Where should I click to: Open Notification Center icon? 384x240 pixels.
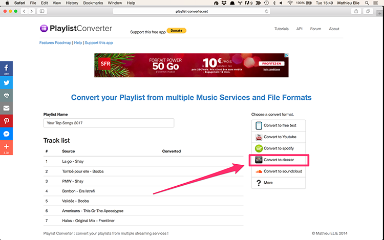(x=375, y=3)
